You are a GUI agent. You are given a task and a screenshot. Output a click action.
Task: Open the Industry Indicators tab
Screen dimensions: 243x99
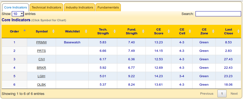coord(79,7)
